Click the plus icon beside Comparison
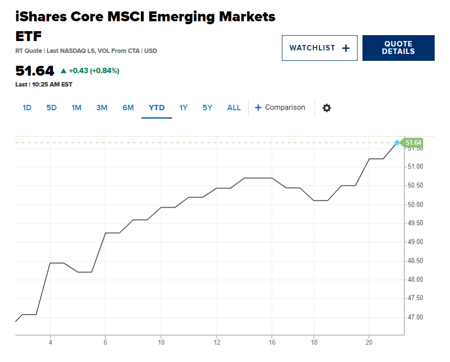This screenshot has width=450, height=362. tap(258, 108)
